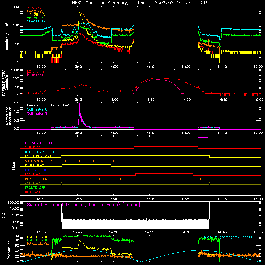Click the 'Size of Reduced Triangle' plot title
265x265 pixels.
pos(84,205)
